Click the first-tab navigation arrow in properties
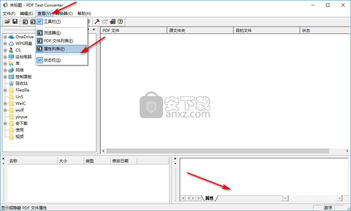The image size is (351, 211). pyautogui.click(x=183, y=198)
